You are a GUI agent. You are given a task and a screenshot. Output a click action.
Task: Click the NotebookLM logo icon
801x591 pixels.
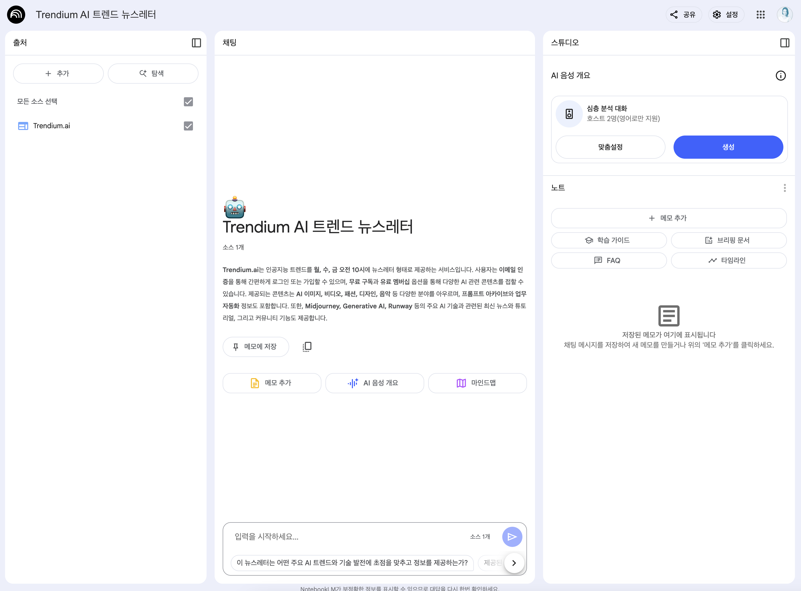(x=16, y=15)
